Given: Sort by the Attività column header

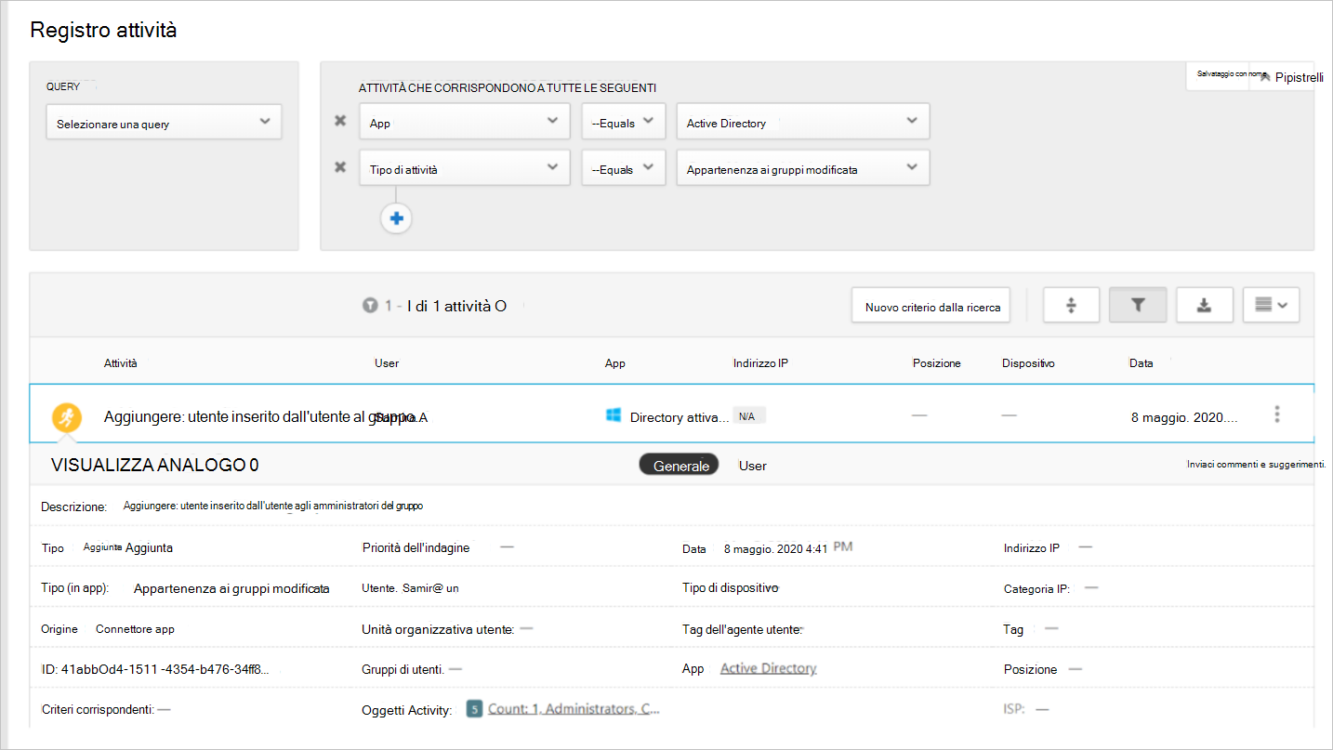Looking at the screenshot, I should click(121, 363).
